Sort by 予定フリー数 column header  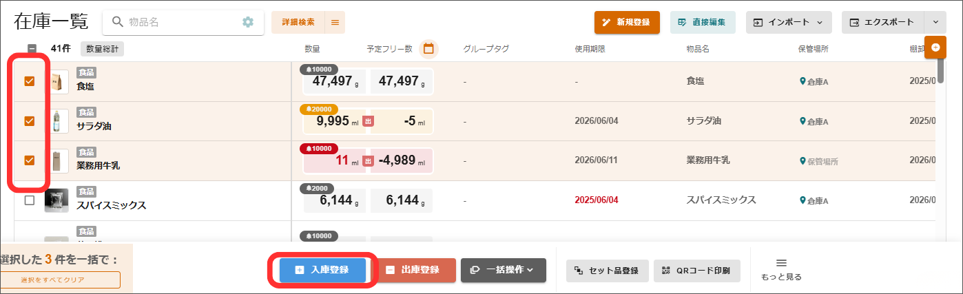point(389,49)
